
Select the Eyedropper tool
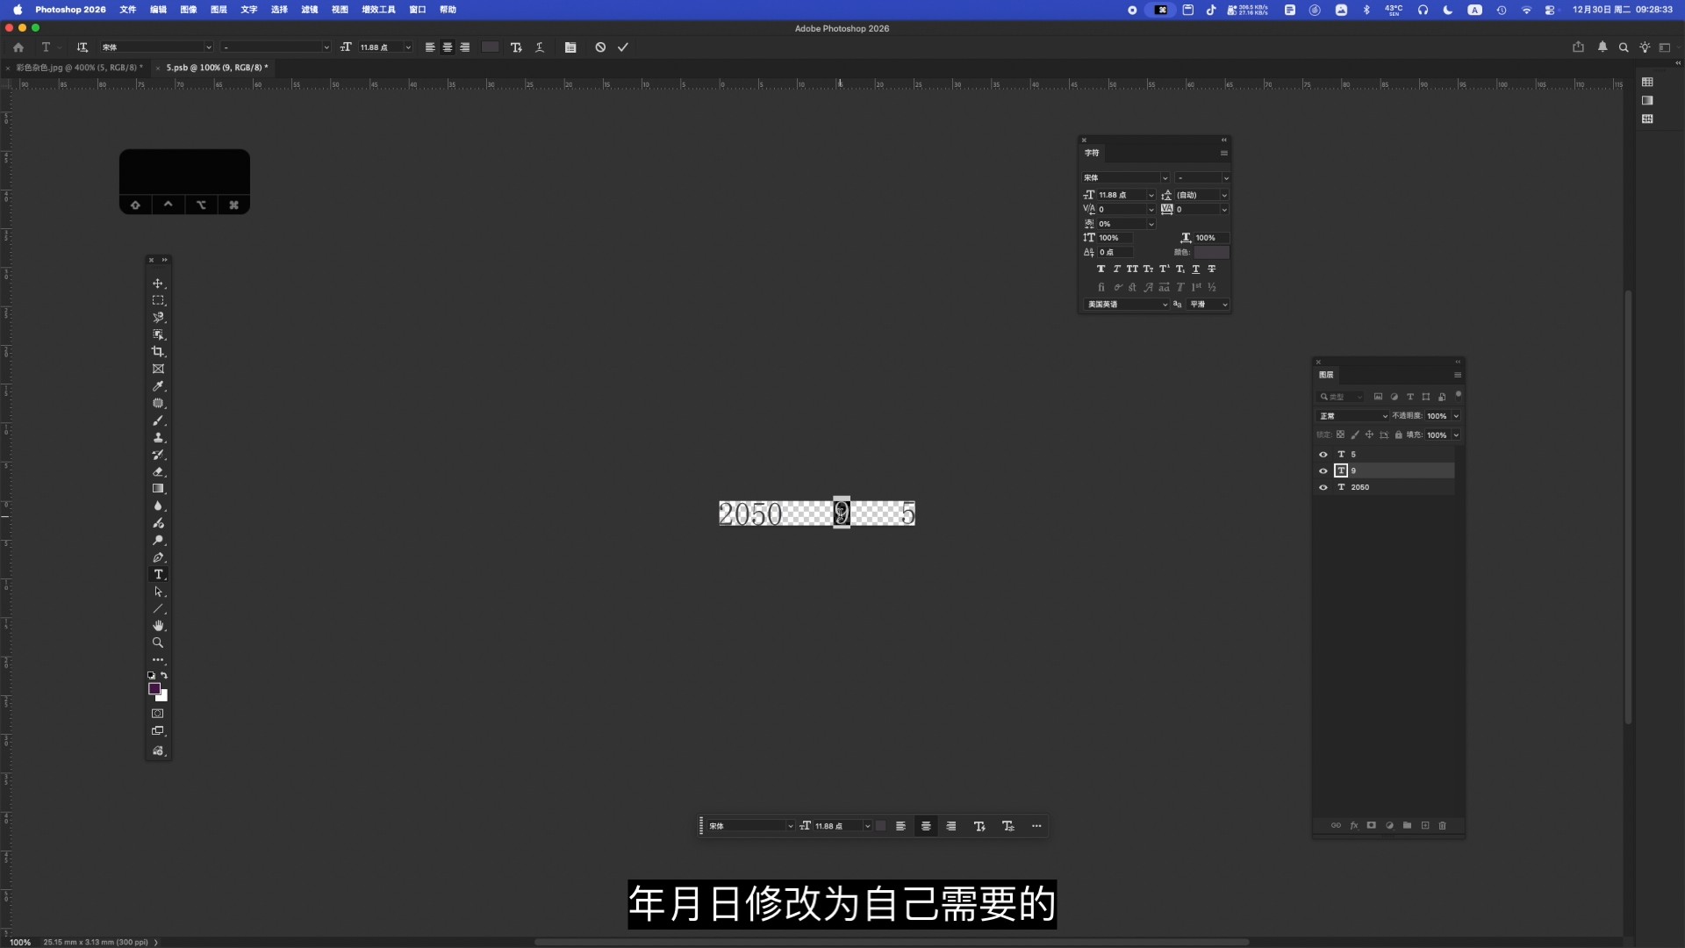158,386
